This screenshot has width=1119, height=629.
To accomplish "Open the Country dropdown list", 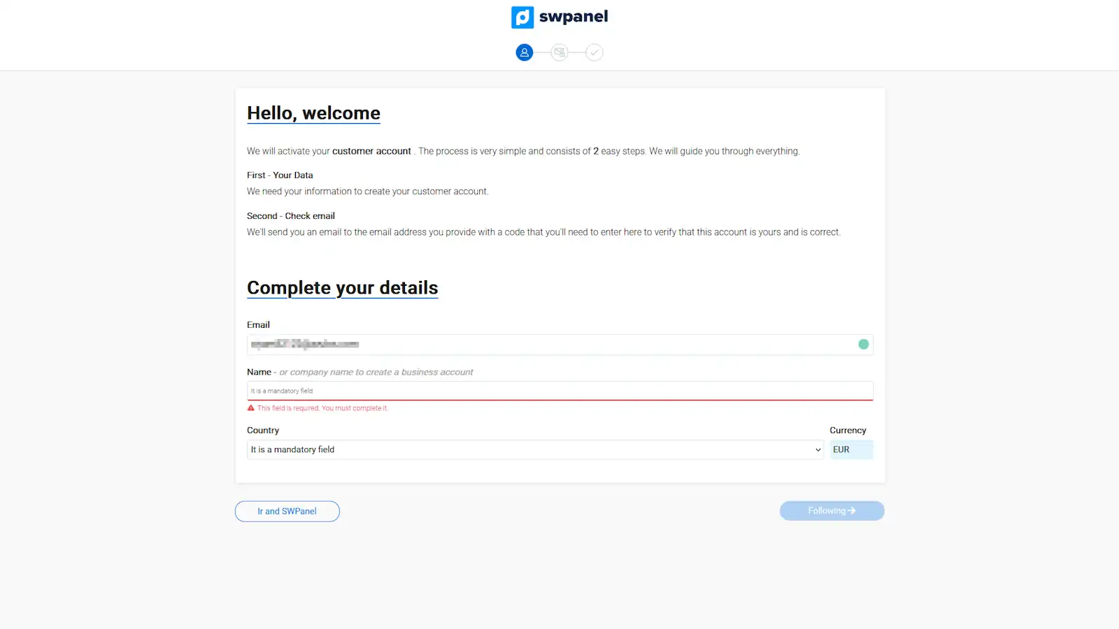I will pos(536,449).
